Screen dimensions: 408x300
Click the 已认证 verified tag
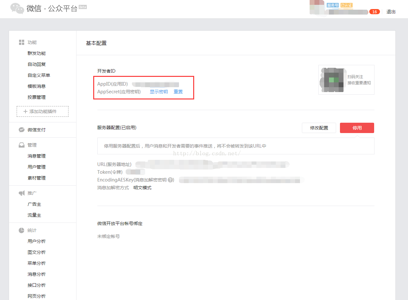(x=346, y=5)
